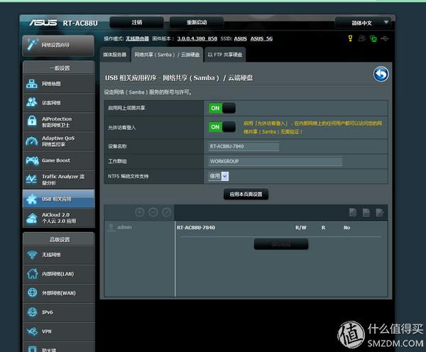The width and height of the screenshot is (426, 352).
Task: Open the language dropdown 简体中文
Action: pos(363,23)
